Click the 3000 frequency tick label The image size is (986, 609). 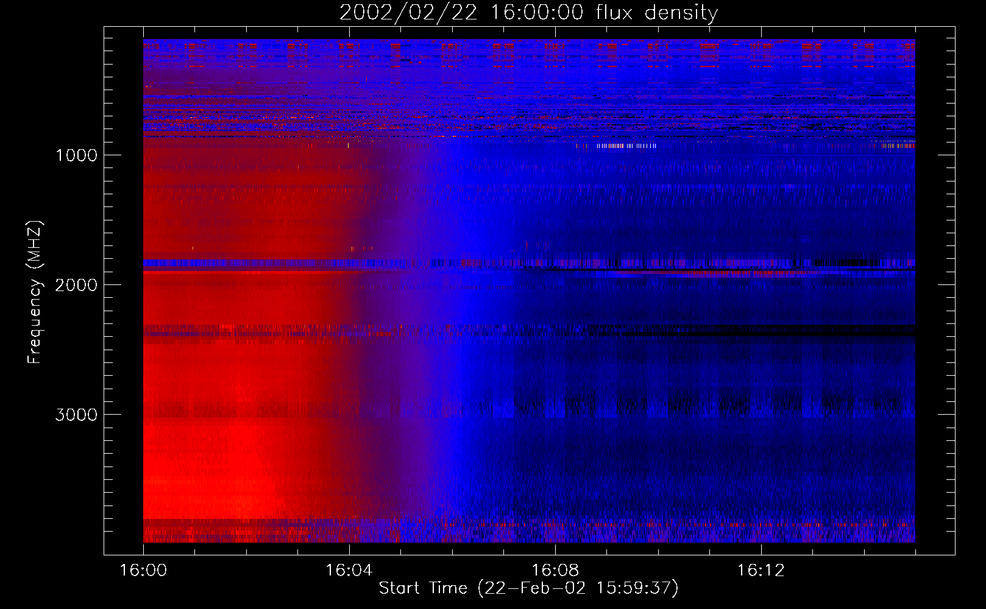(x=76, y=415)
